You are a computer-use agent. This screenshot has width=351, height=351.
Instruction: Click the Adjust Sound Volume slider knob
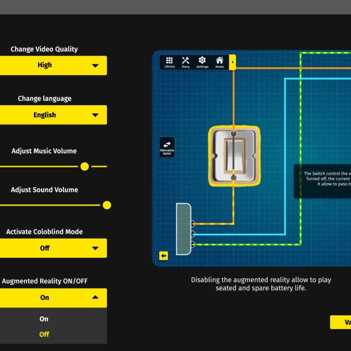(x=106, y=205)
